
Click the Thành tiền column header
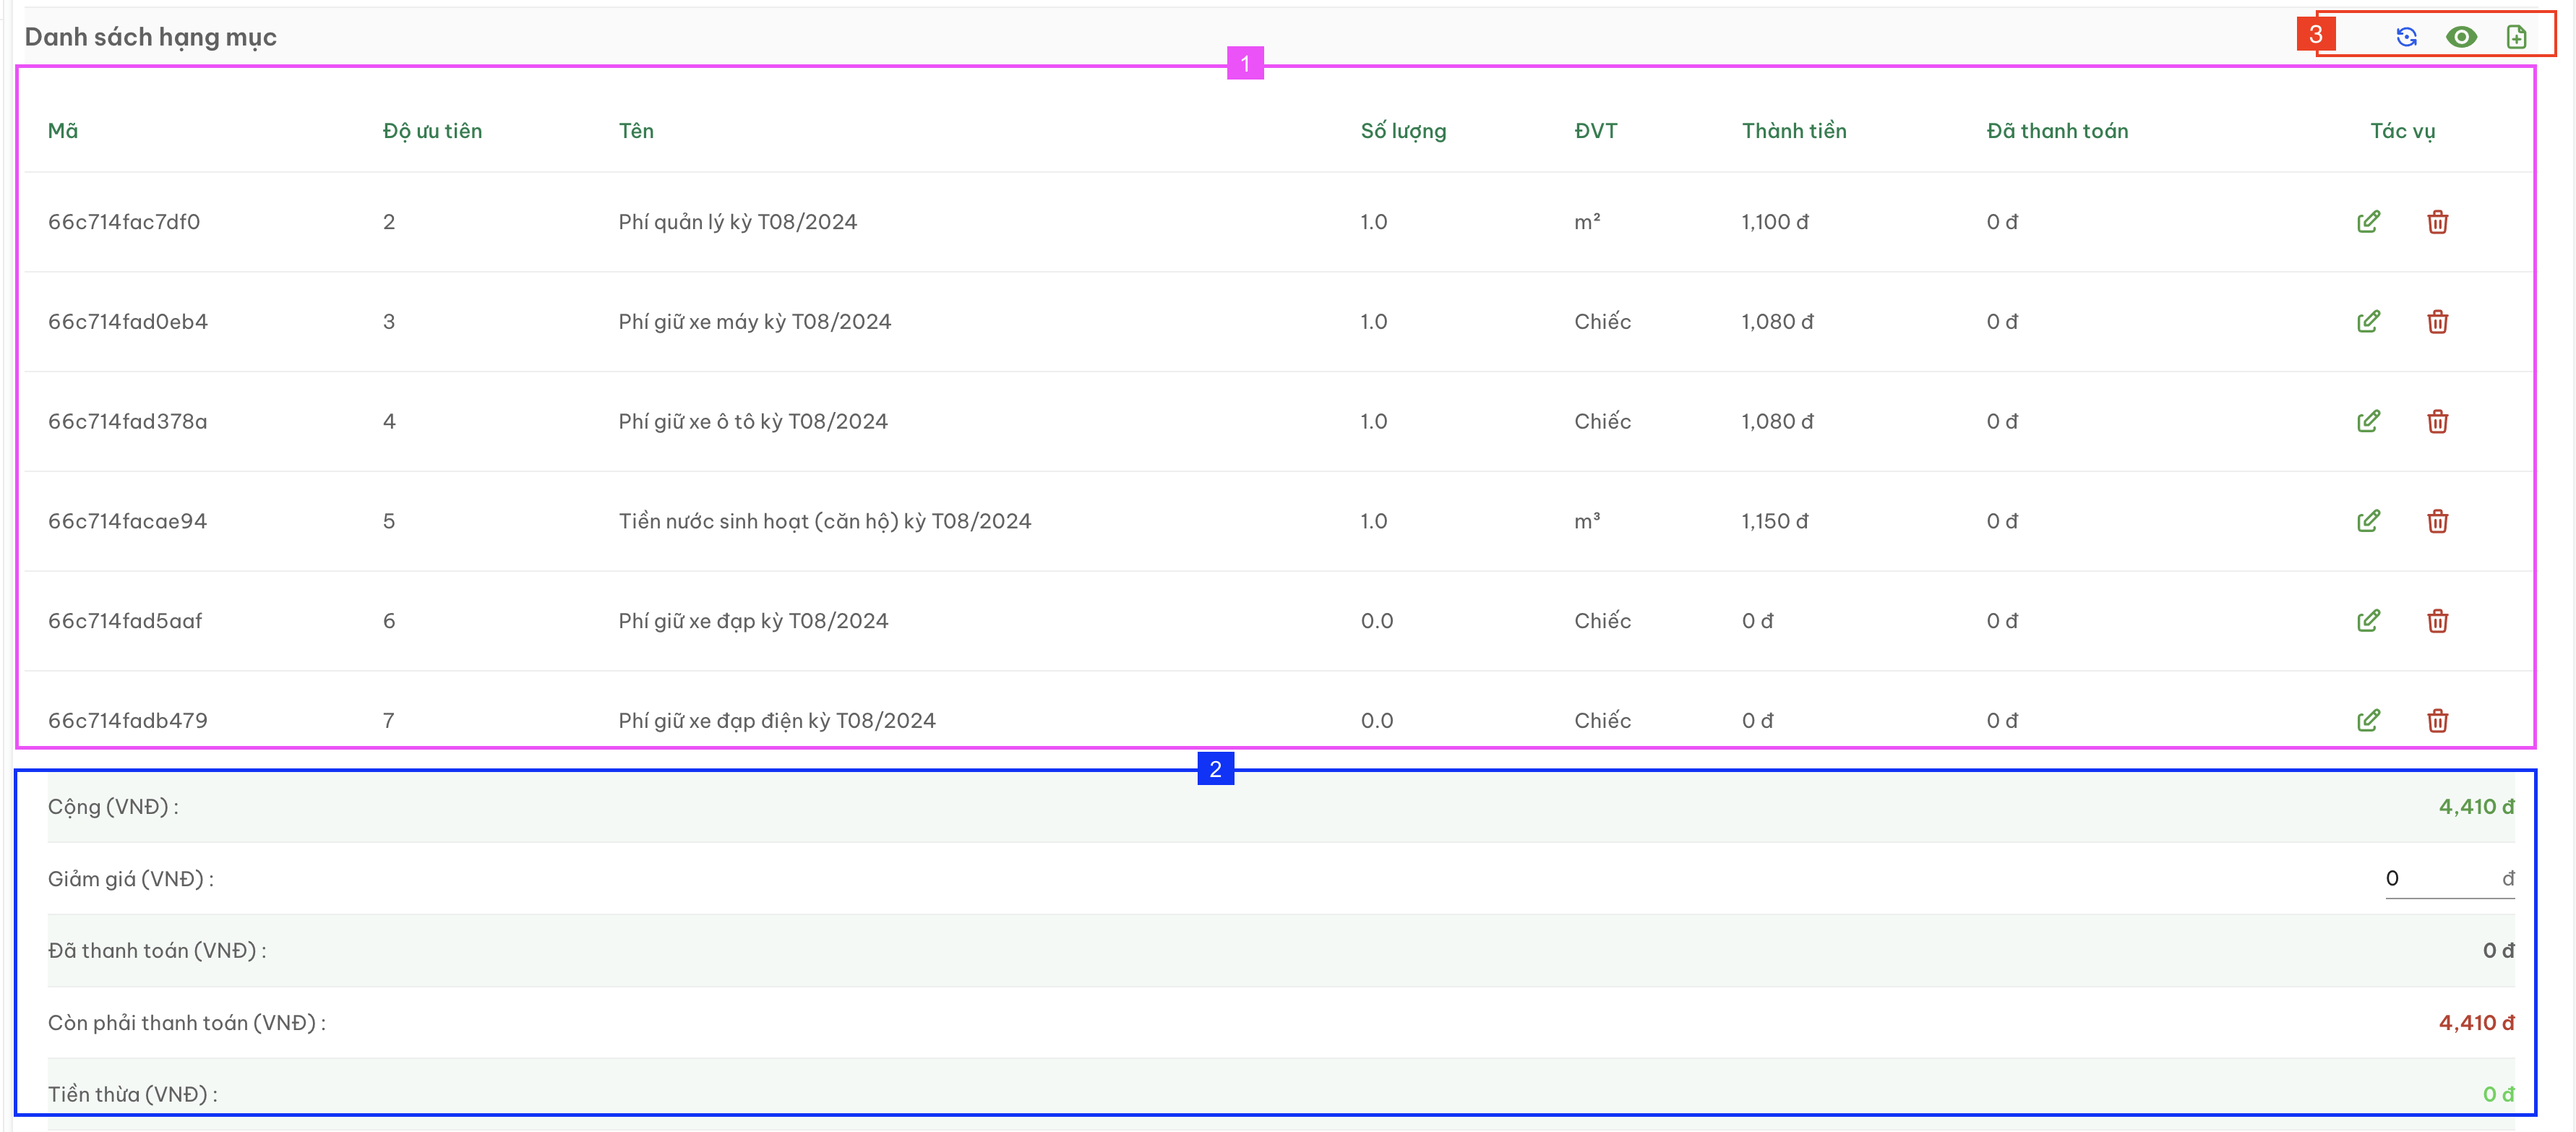[x=1794, y=131]
